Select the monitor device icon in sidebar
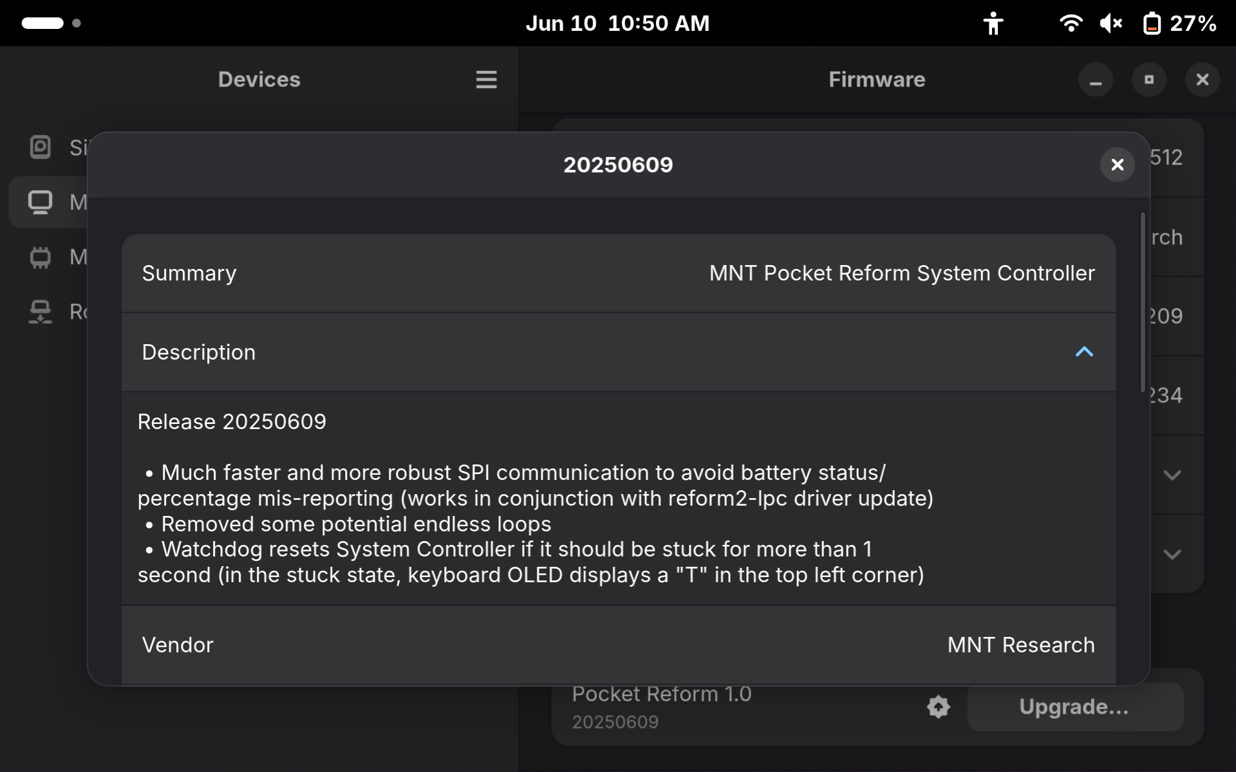This screenshot has height=772, width=1236. tap(40, 202)
